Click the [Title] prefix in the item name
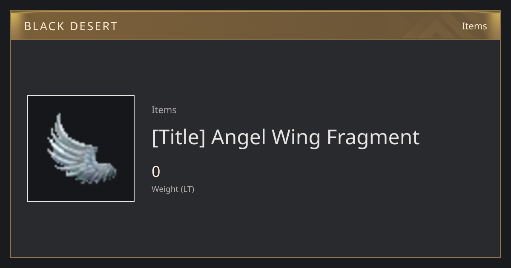511x268 pixels. pyautogui.click(x=179, y=137)
